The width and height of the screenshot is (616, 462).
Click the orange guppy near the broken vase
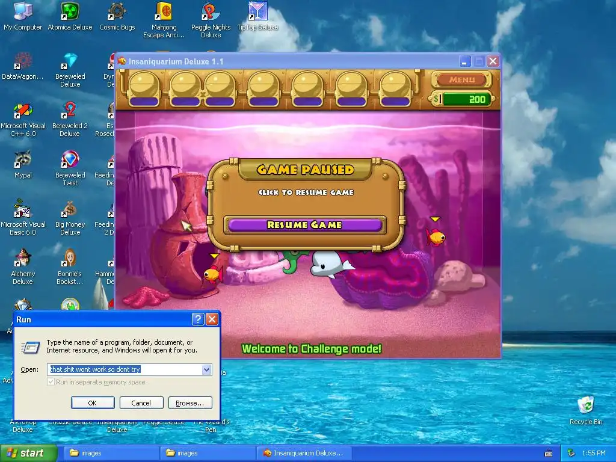point(214,274)
